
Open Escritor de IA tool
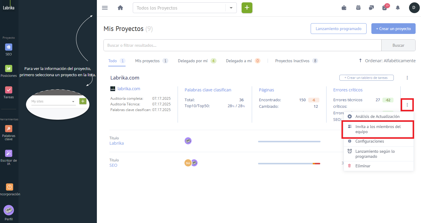pyautogui.click(x=9, y=157)
